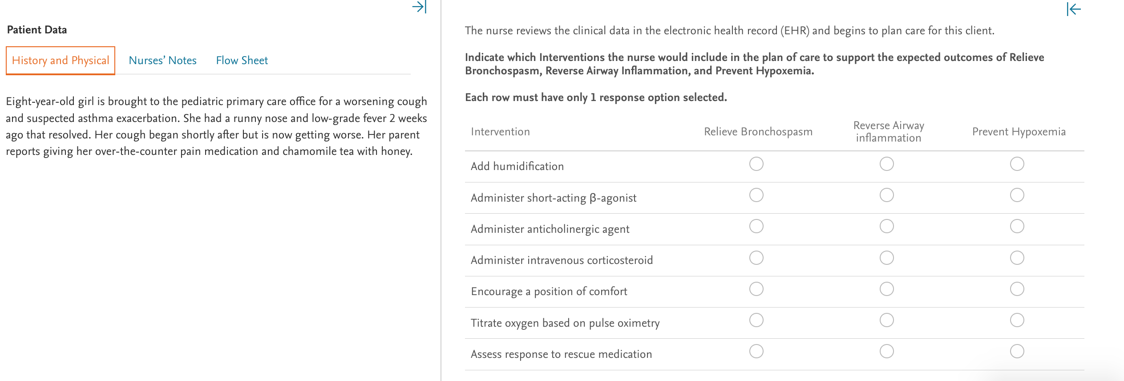The width and height of the screenshot is (1124, 381).
Task: Select the History and Physical tab
Action: (x=60, y=60)
